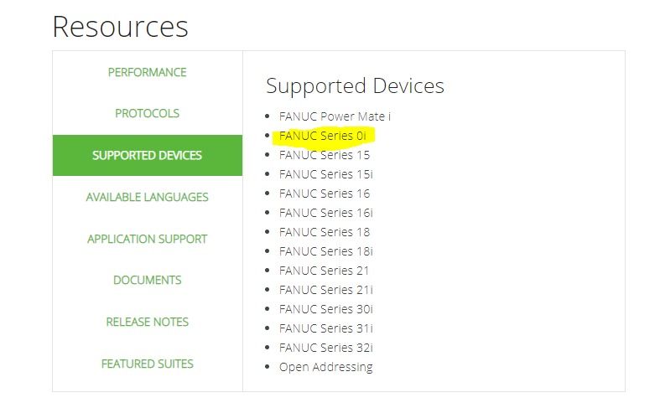Select the Supported Devices tab

click(147, 155)
